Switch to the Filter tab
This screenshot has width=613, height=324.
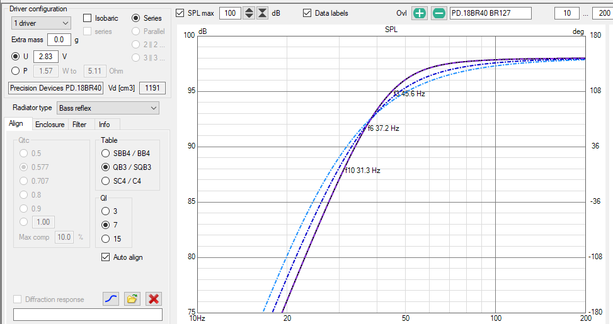click(x=79, y=125)
